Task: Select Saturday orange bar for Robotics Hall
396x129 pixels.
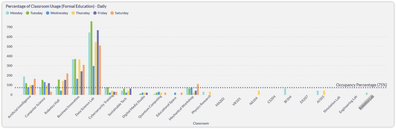Action: [67, 84]
